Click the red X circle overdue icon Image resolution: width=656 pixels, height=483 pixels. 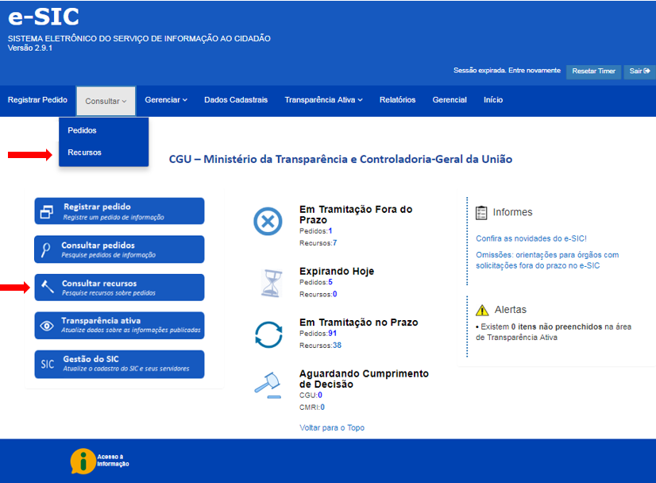pyautogui.click(x=268, y=221)
